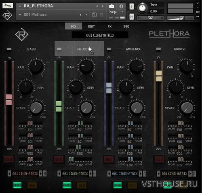This screenshot has height=193, width=202.
Task: Open GROOVE channel 001 CINEMATRIX sound selector
Action: pyautogui.click(x=175, y=174)
